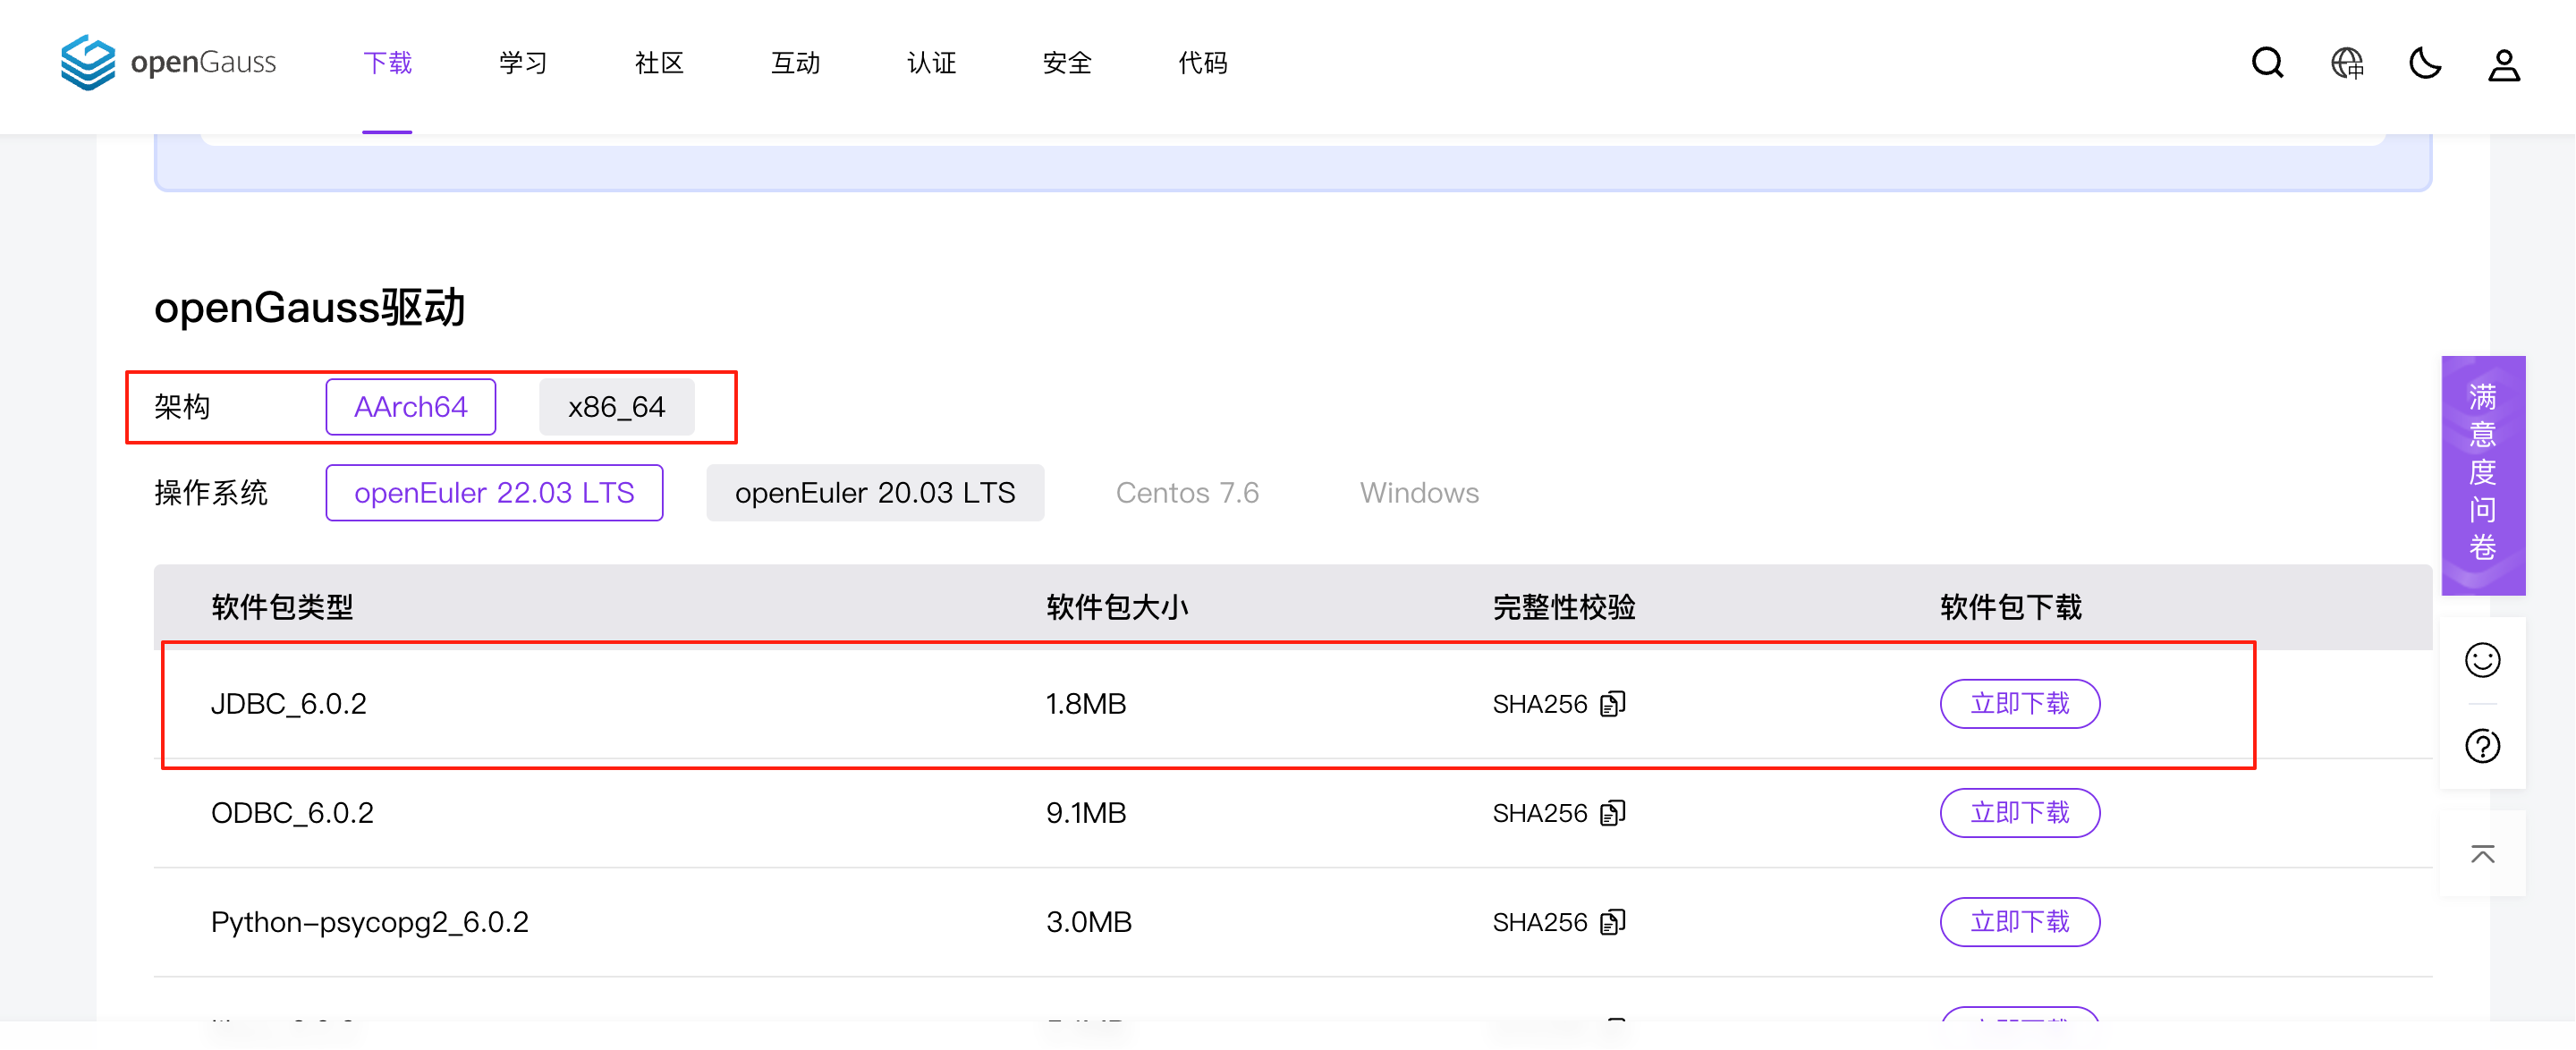Select the AArch64 architecture option
This screenshot has height=1050, width=2576.
410,407
